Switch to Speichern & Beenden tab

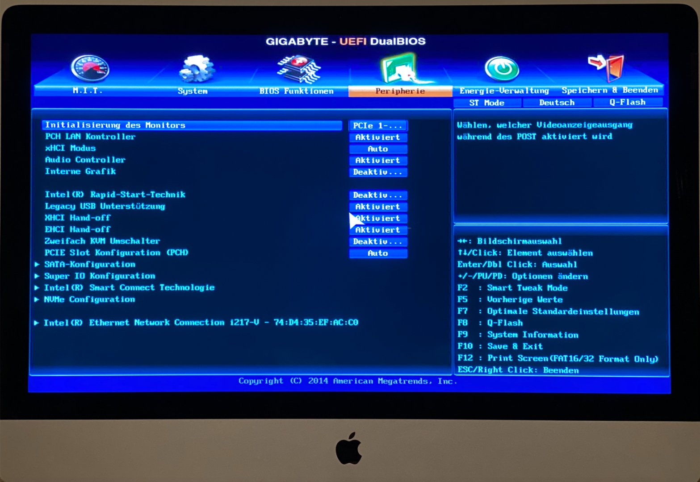click(610, 90)
